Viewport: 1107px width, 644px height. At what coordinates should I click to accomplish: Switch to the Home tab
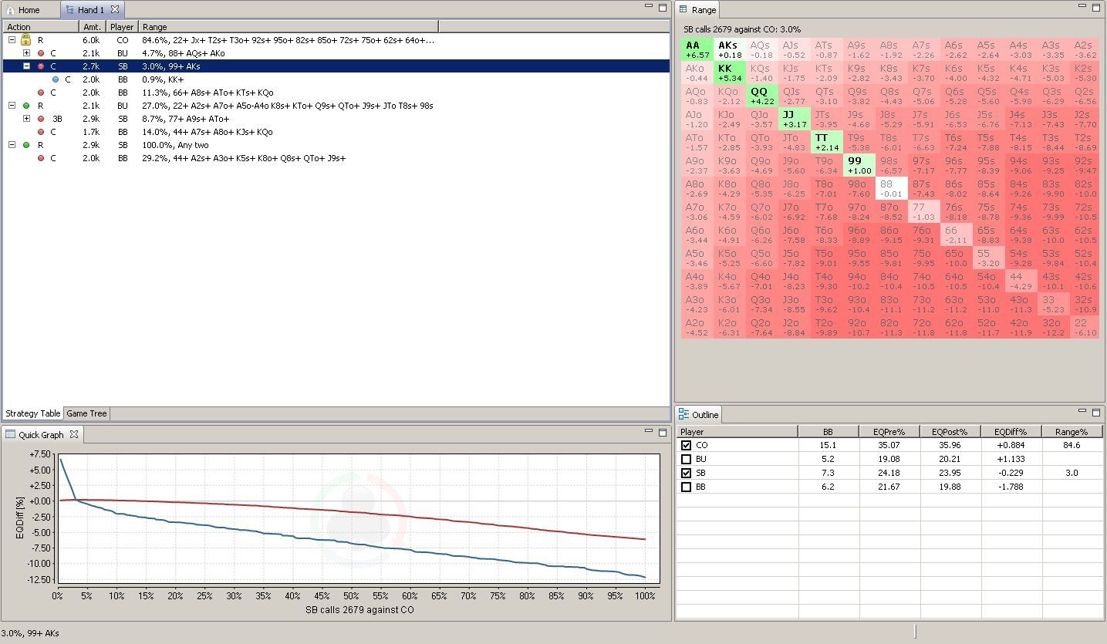coord(29,10)
